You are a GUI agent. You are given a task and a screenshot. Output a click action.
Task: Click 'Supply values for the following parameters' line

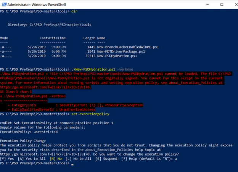[43, 127]
